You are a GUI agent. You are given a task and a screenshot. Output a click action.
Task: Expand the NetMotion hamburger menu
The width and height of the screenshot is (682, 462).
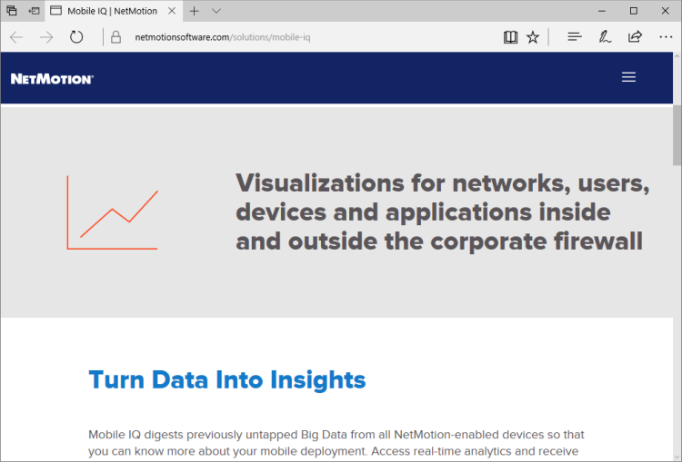click(x=628, y=77)
